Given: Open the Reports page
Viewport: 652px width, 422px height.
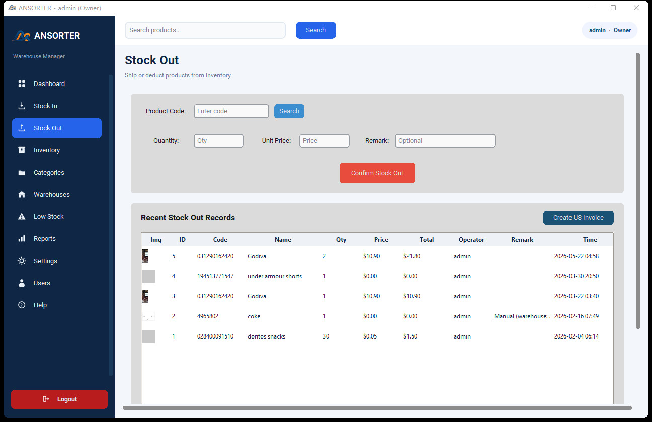Looking at the screenshot, I should (x=57, y=238).
